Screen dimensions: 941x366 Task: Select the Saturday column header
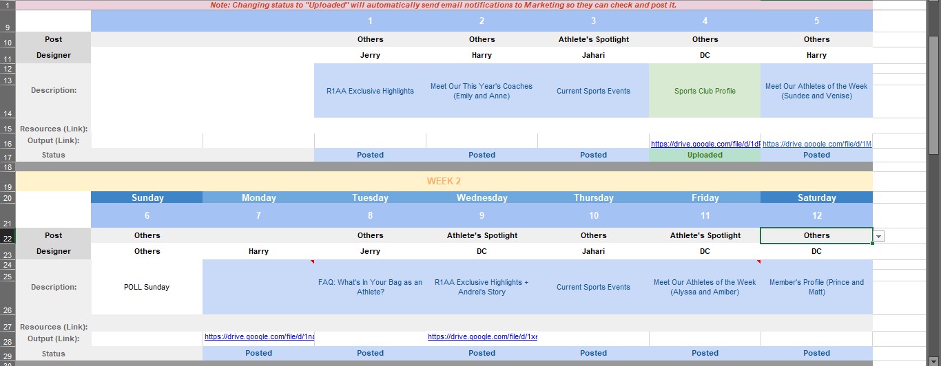[817, 197]
